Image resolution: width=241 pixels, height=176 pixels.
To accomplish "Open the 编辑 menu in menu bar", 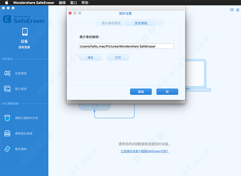I will click(62, 2).
